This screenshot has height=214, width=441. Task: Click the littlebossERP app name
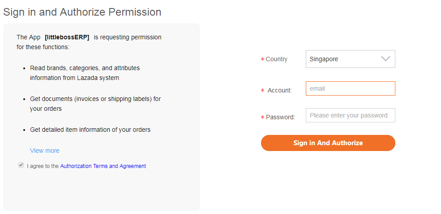(x=67, y=37)
